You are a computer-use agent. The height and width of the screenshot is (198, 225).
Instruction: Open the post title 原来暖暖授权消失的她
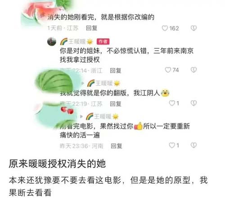57,164
